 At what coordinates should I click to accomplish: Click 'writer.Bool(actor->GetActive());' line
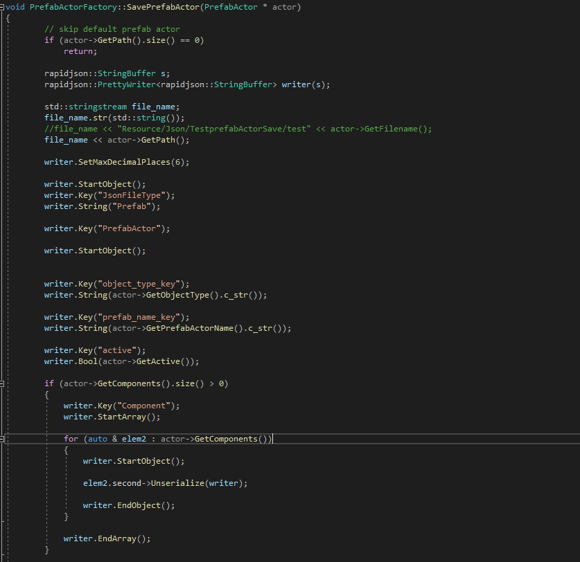121,362
